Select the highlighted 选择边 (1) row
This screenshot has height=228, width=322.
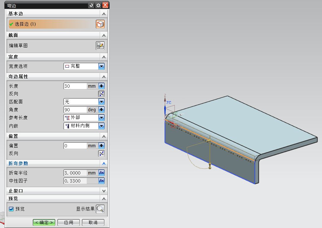click(51, 24)
